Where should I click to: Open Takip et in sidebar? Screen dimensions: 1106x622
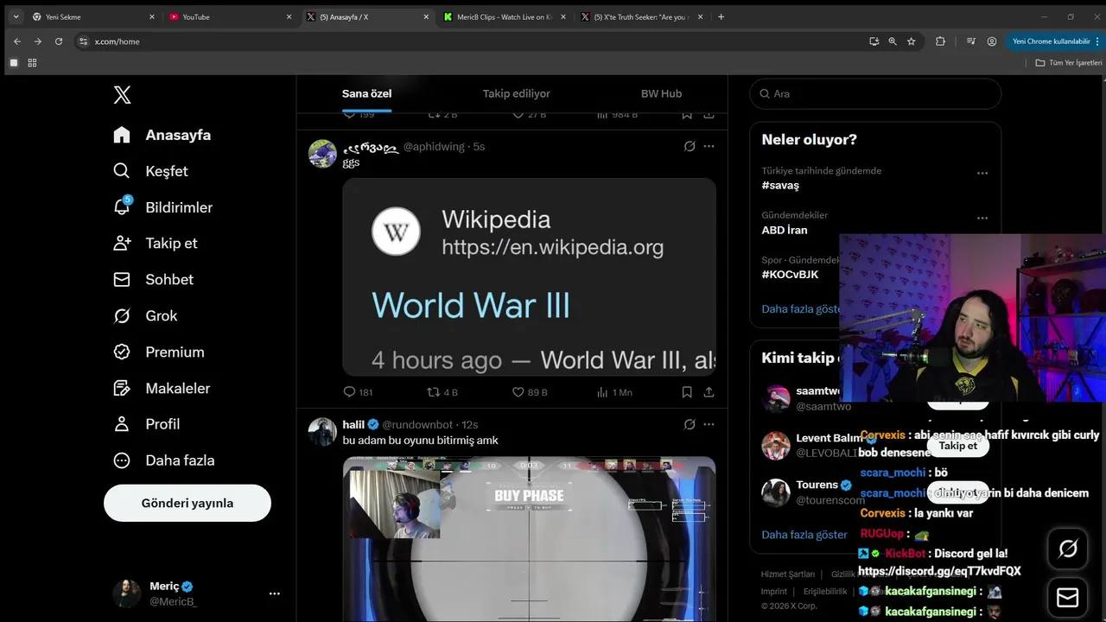[156, 243]
